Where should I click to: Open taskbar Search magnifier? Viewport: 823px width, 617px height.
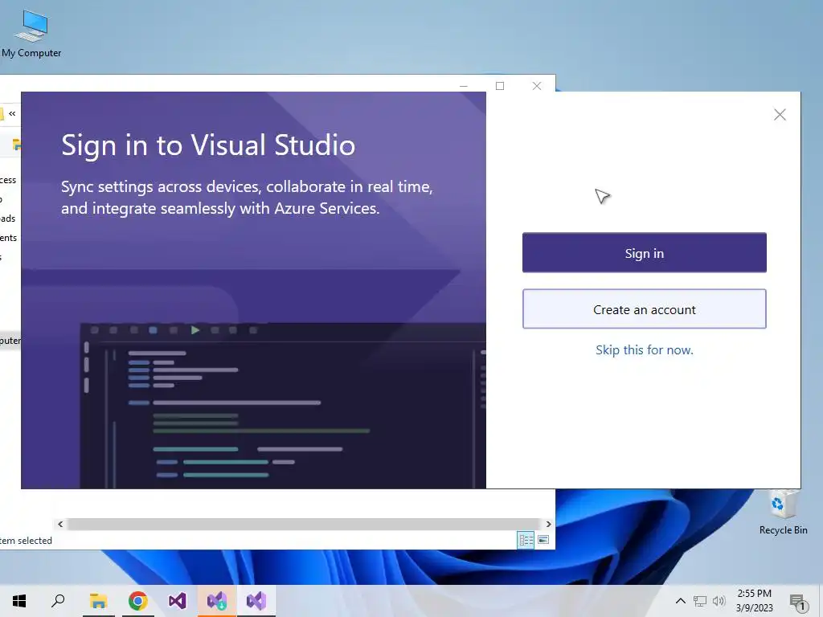(x=58, y=601)
